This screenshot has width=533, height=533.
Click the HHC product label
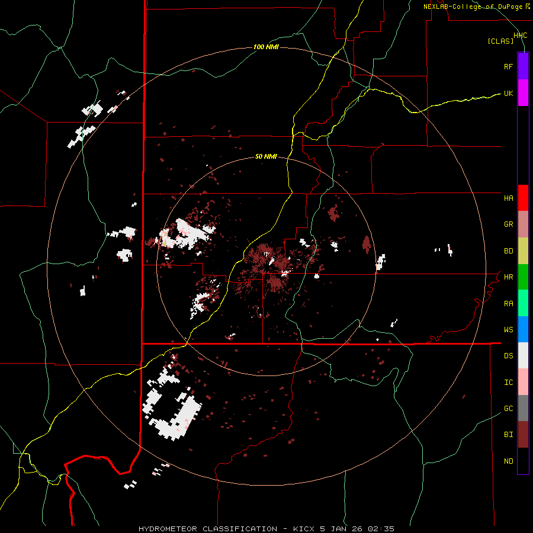[520, 36]
